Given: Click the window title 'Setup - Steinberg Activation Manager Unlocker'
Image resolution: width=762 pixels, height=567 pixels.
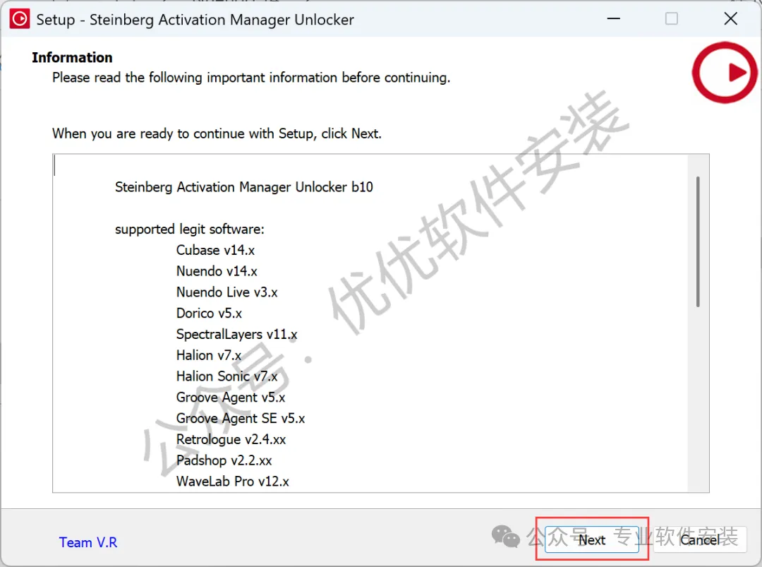Looking at the screenshot, I should [195, 20].
